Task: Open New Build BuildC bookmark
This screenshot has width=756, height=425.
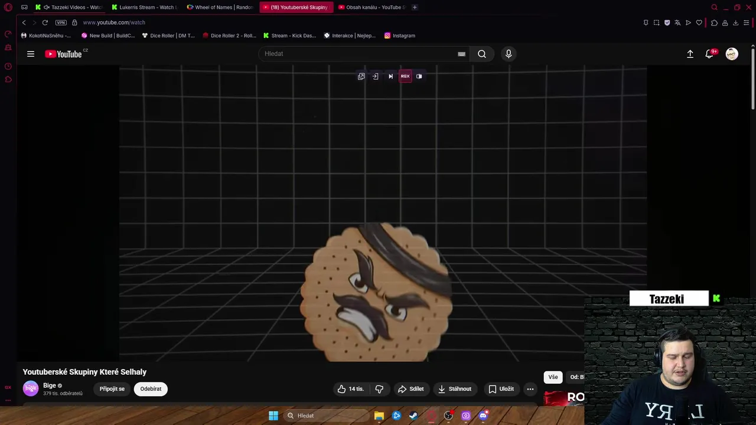Action: pos(108,35)
